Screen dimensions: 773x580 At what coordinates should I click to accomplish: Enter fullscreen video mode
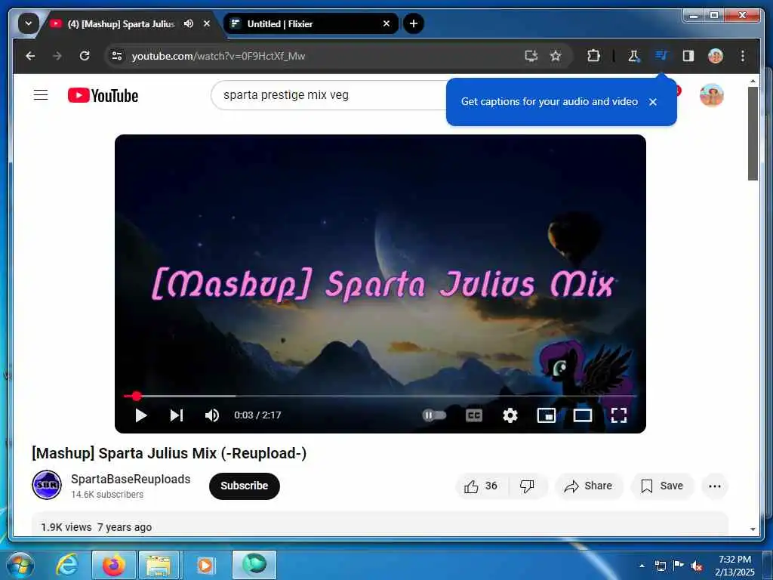click(x=619, y=415)
